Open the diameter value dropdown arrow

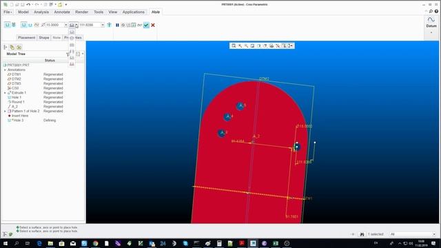[66, 25]
